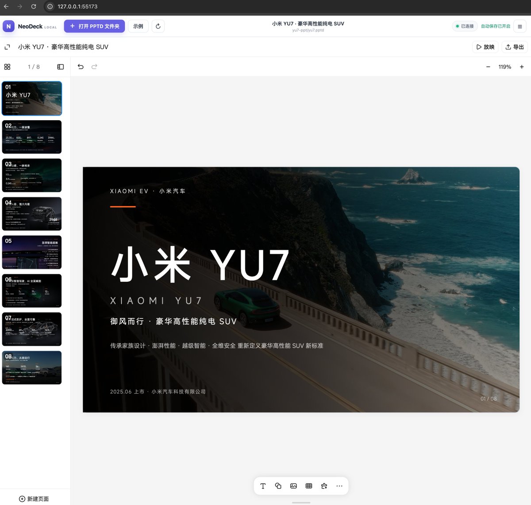The height and width of the screenshot is (505, 531).
Task: Click the file path yu7-ppt/yu7.pptd
Action: pyautogui.click(x=308, y=31)
